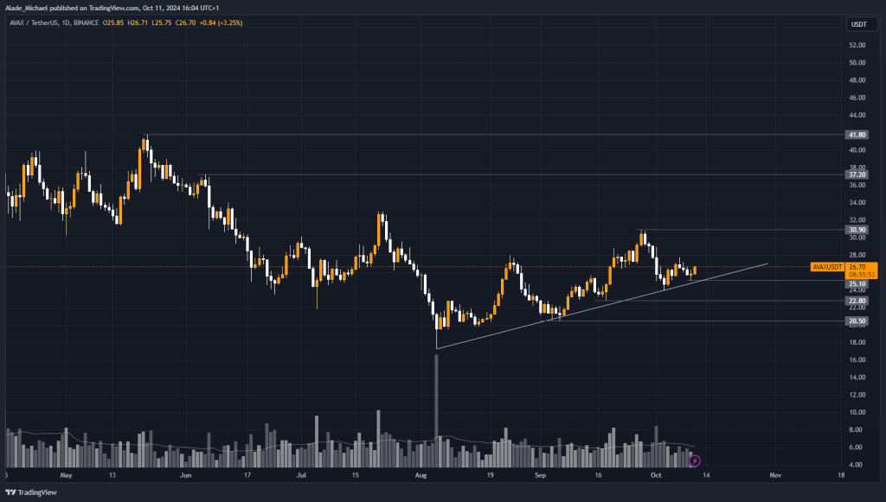Click the Oct date axis label
This screenshot has height=502, width=886.
(656, 475)
